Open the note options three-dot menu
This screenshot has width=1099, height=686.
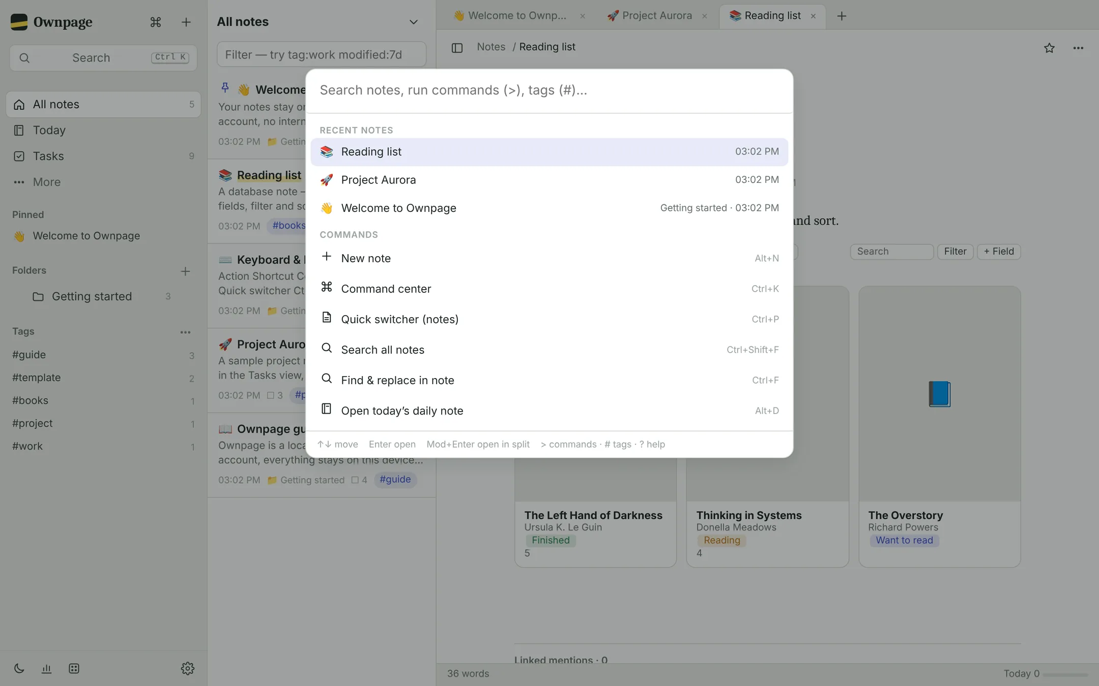pyautogui.click(x=1078, y=48)
